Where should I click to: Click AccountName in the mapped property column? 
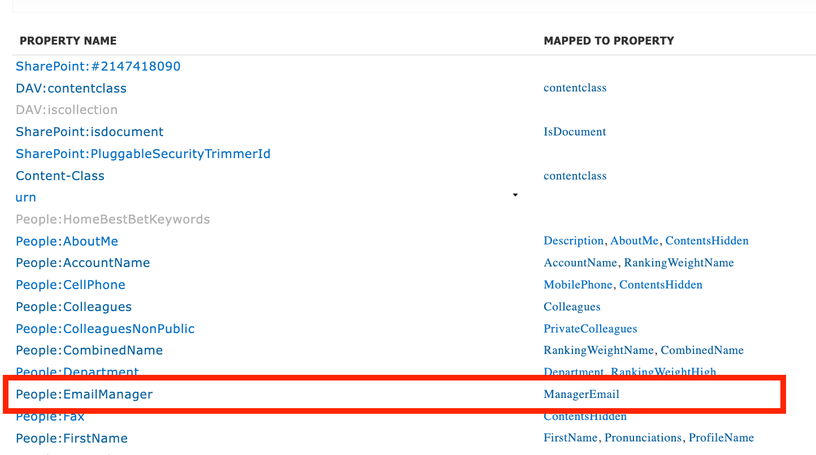tap(580, 262)
